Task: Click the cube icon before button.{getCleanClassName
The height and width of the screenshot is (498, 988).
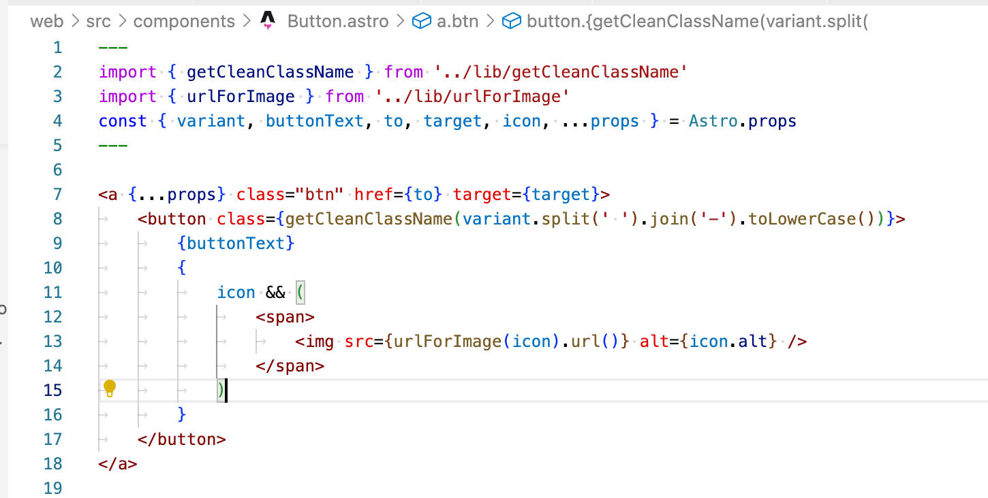Action: coord(512,22)
